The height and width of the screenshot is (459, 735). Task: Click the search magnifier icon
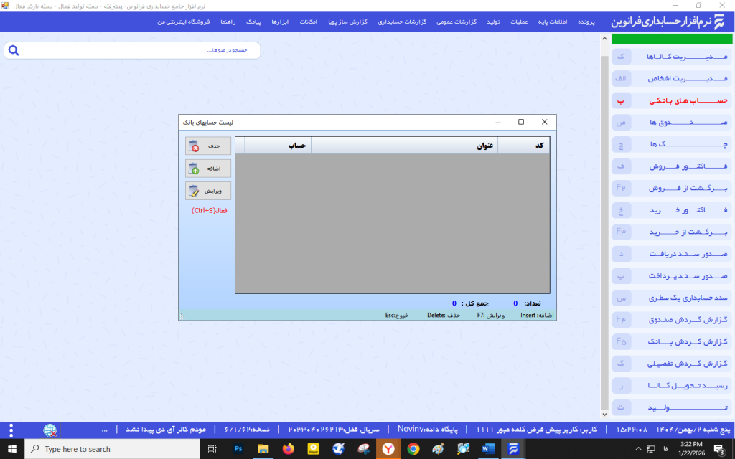(x=14, y=51)
